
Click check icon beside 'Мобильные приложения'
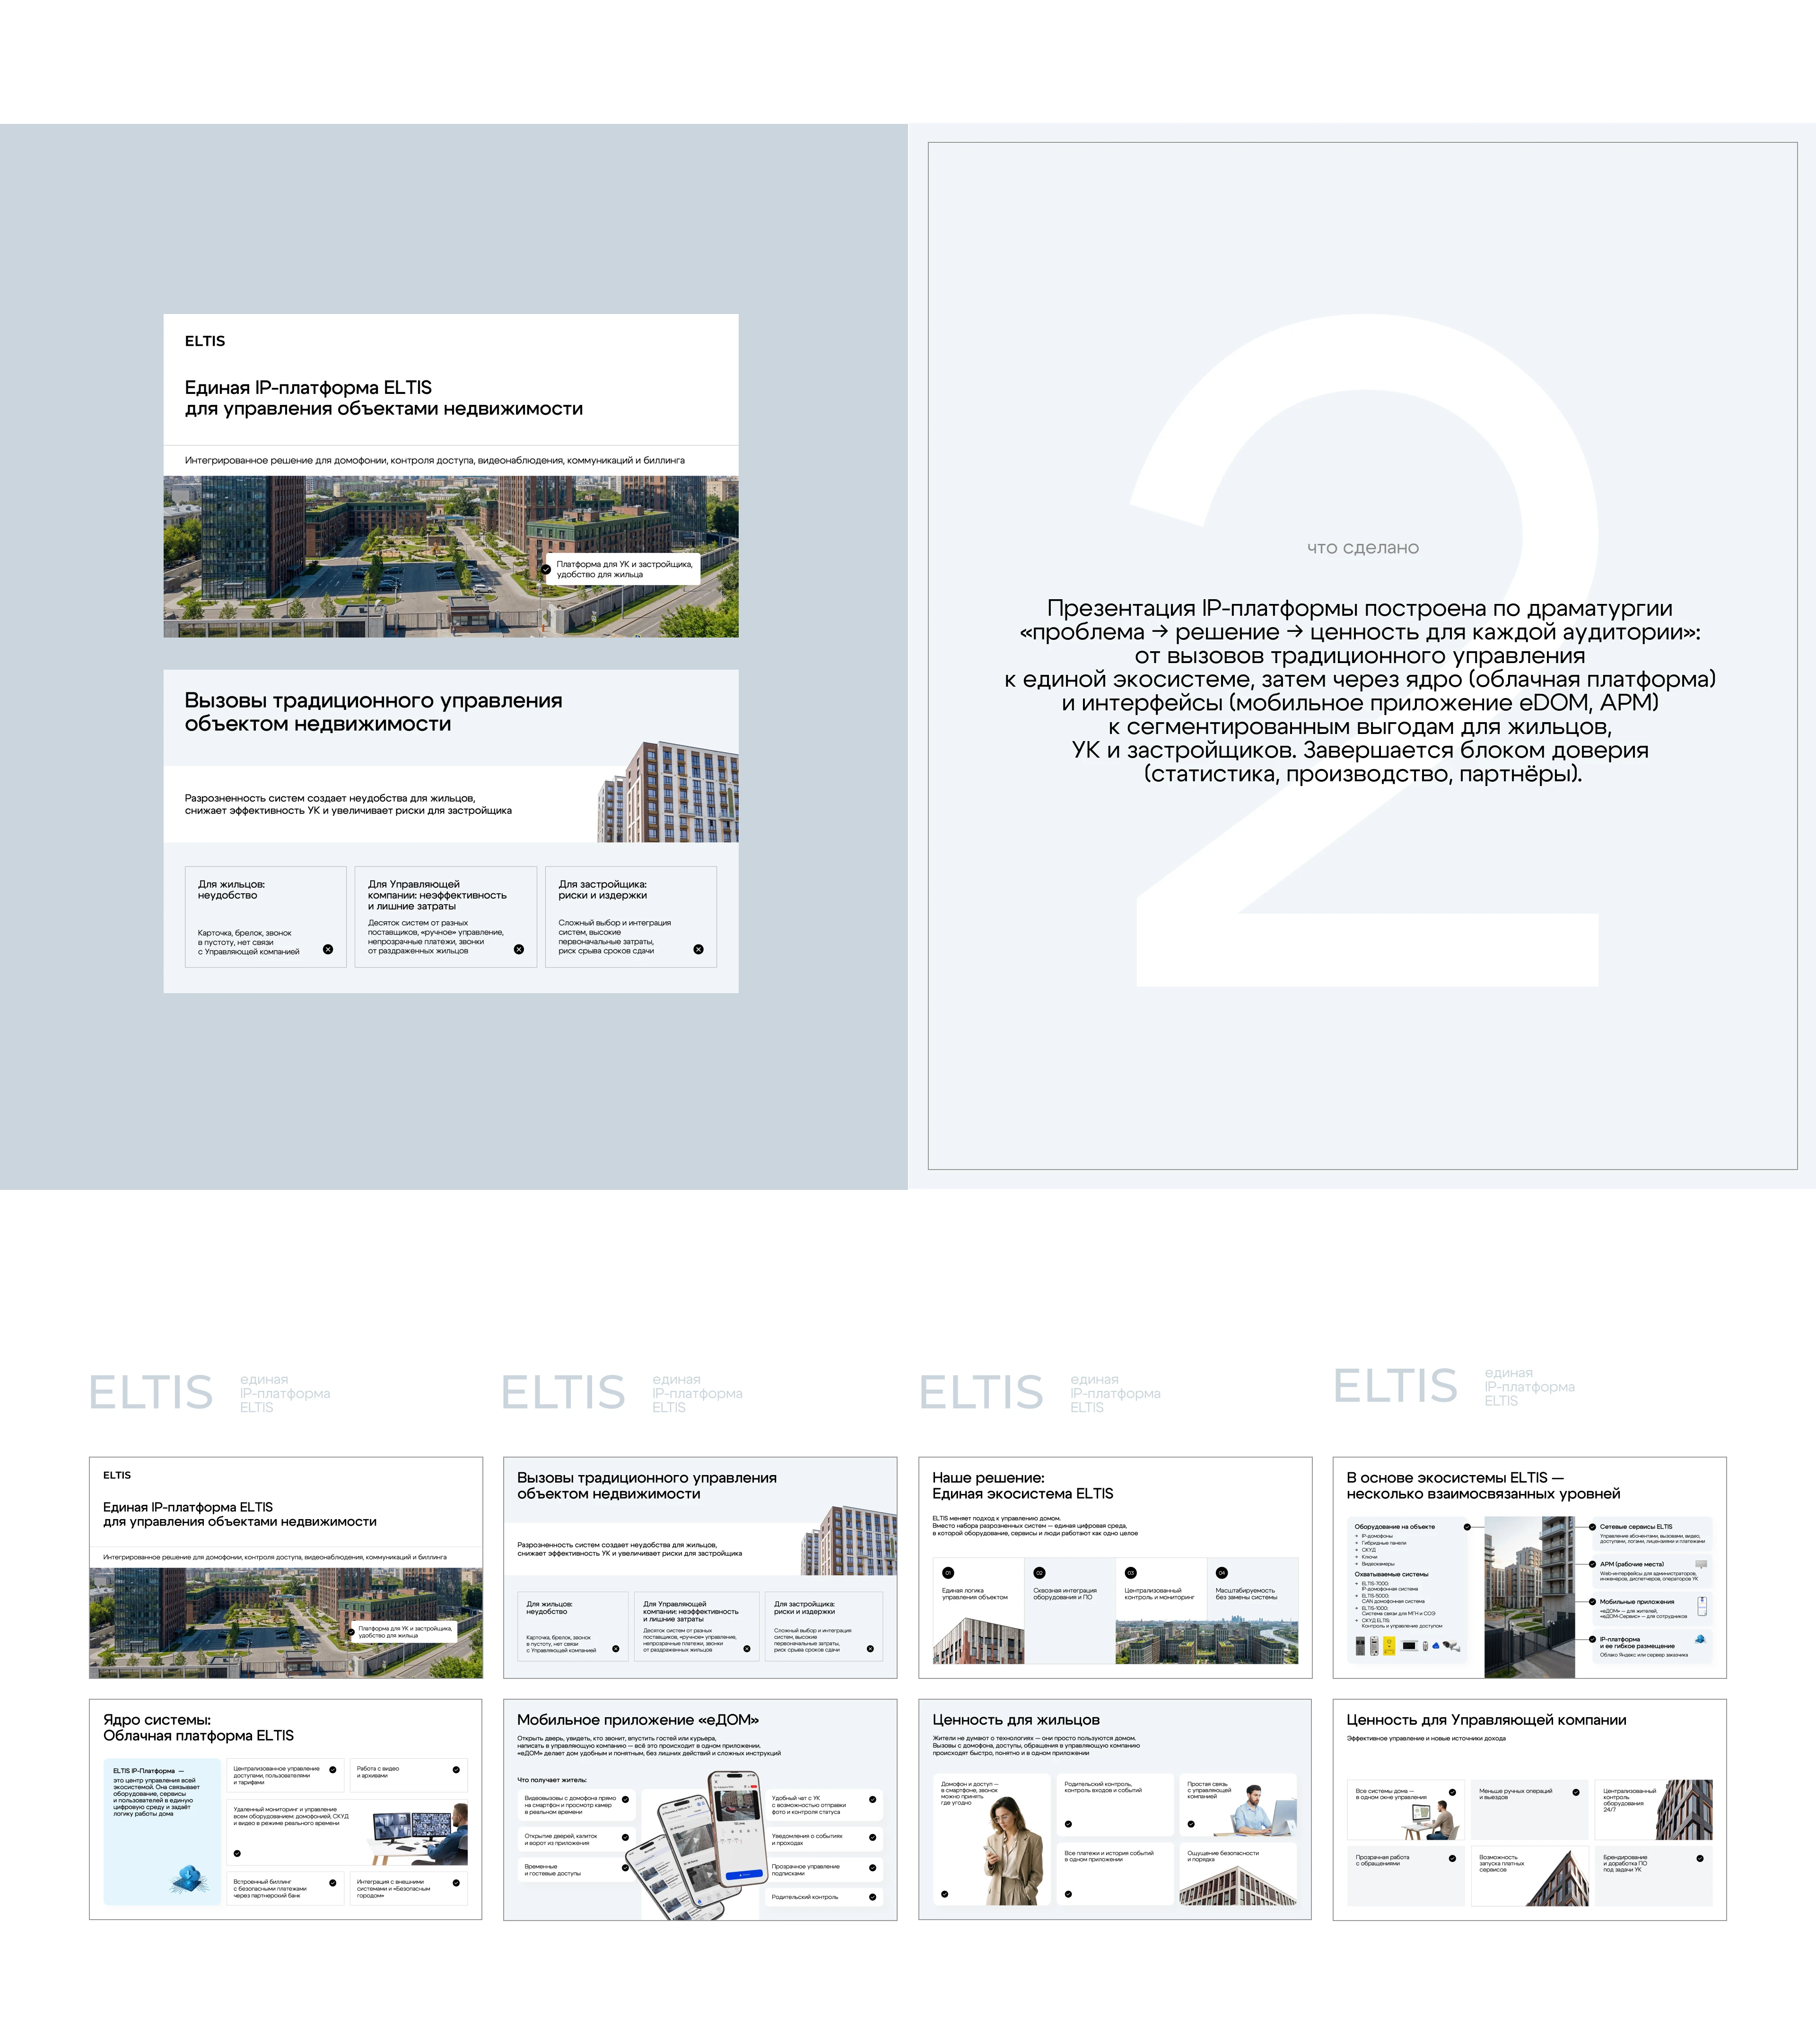(1592, 1602)
